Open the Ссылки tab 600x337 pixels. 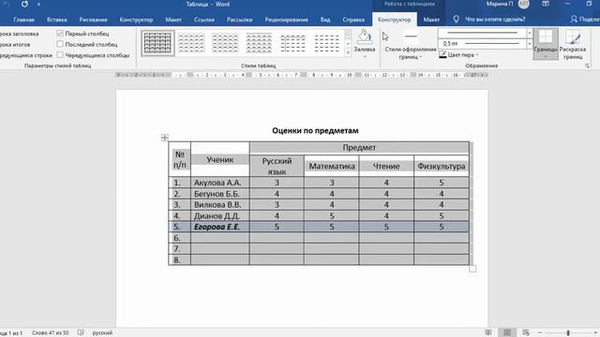pos(204,20)
